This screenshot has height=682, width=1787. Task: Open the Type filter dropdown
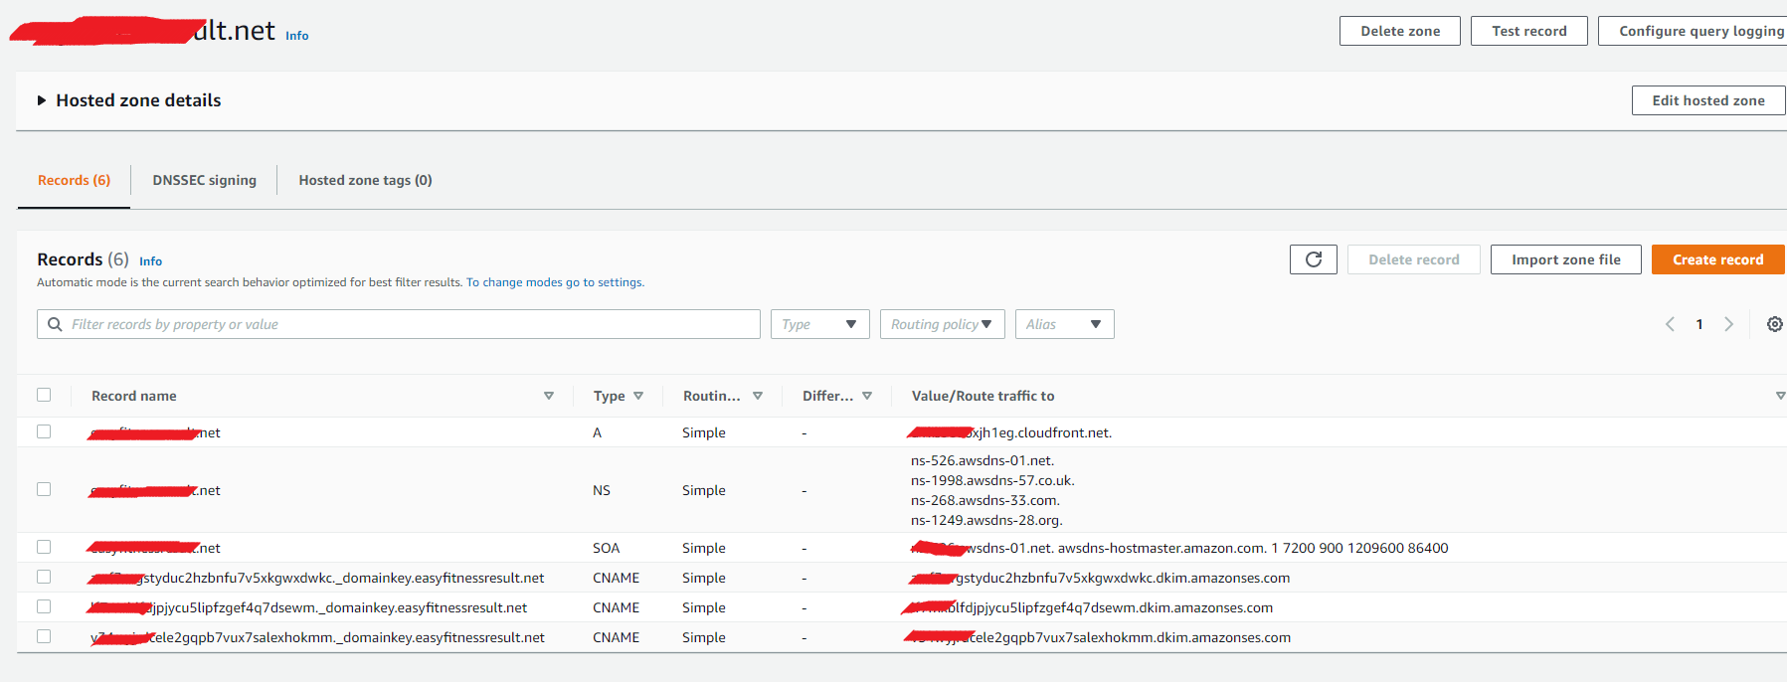click(819, 324)
